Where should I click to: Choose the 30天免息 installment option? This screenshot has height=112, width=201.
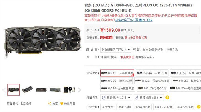108,107
